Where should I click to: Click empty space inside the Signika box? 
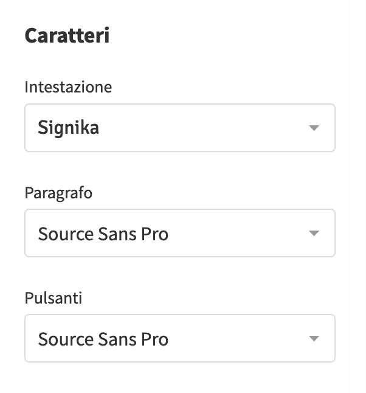coord(213,128)
